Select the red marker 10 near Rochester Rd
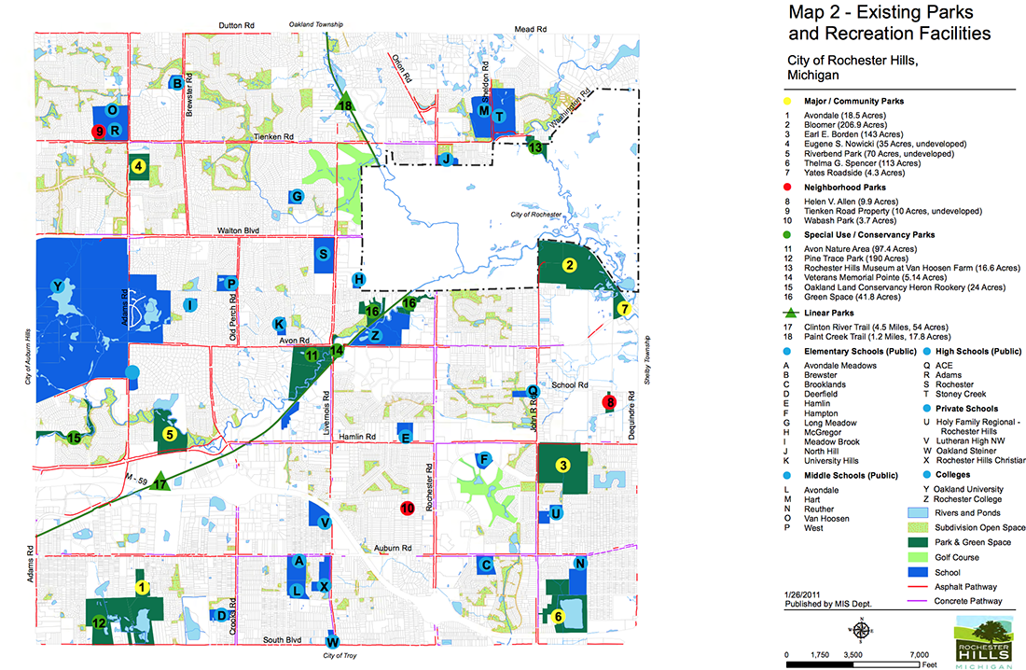The width and height of the screenshot is (1026, 670). click(x=407, y=509)
